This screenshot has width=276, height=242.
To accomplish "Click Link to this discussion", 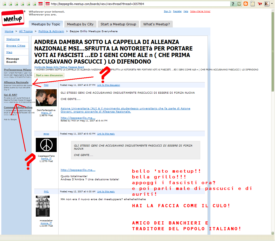I will pos(109,85).
